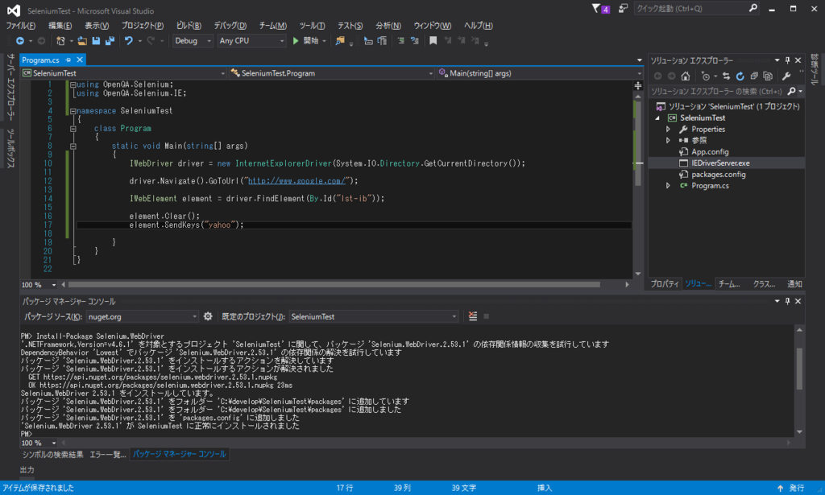Viewport: 825px width, 495px height.
Task: Switch to the シンボルの検索結果 tab
Action: pyautogui.click(x=52, y=455)
